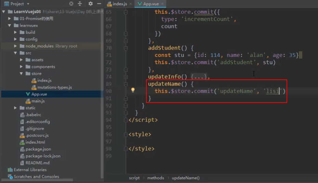
Task: Click the Project panel horizontal scrollbar
Action: pyautogui.click(x=37, y=180)
